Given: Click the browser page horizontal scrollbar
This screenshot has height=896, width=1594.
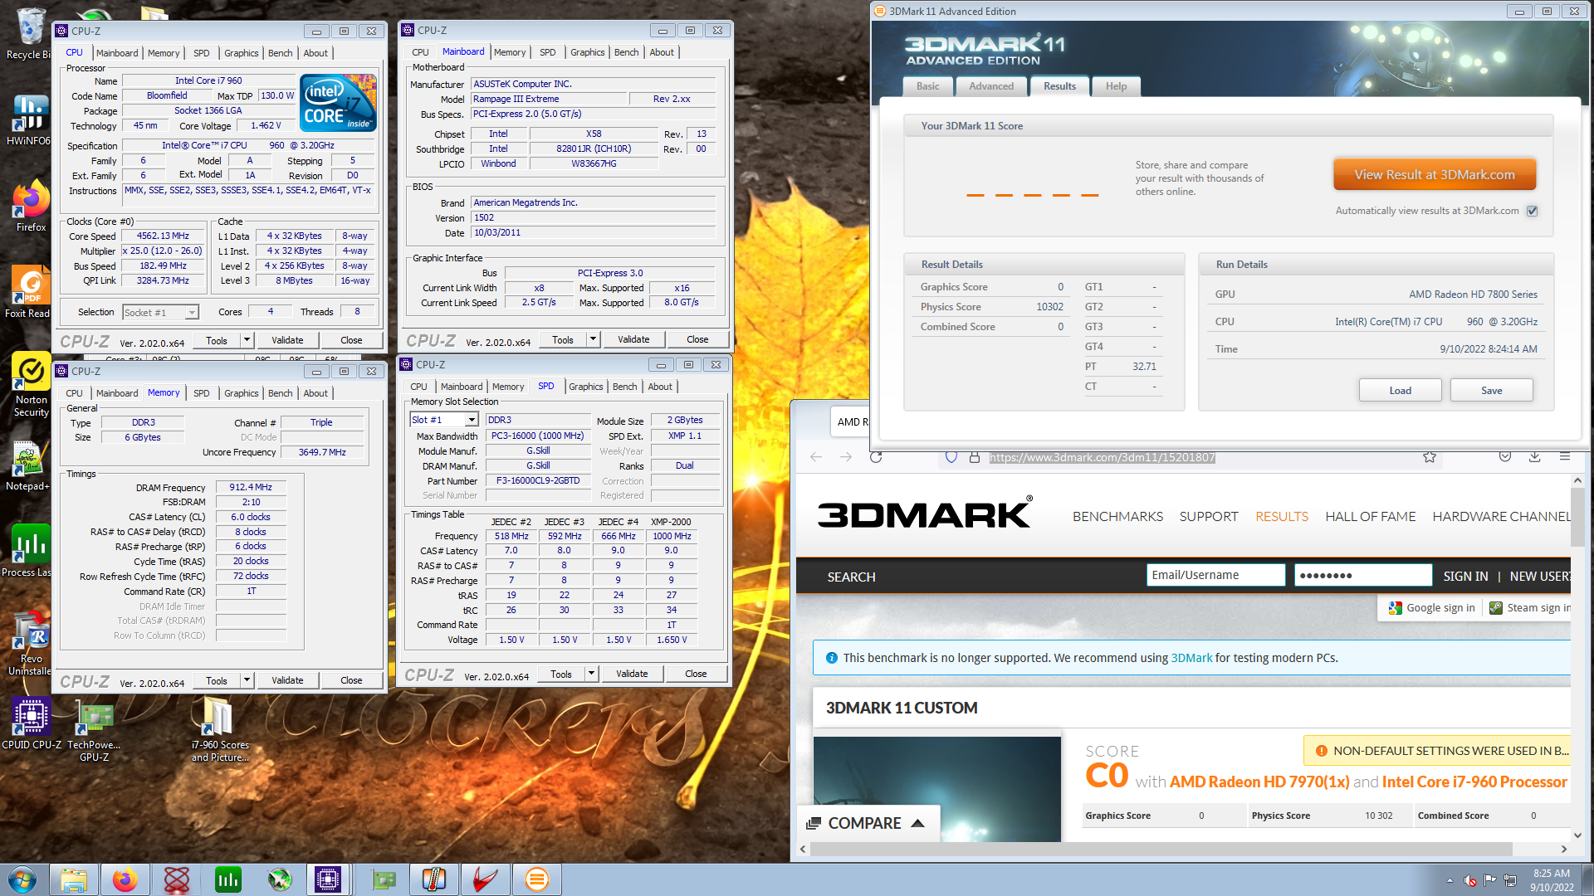Looking at the screenshot, I should (1161, 849).
